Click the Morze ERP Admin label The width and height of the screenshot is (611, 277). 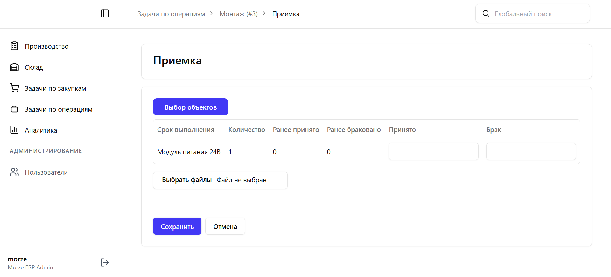[x=30, y=267]
